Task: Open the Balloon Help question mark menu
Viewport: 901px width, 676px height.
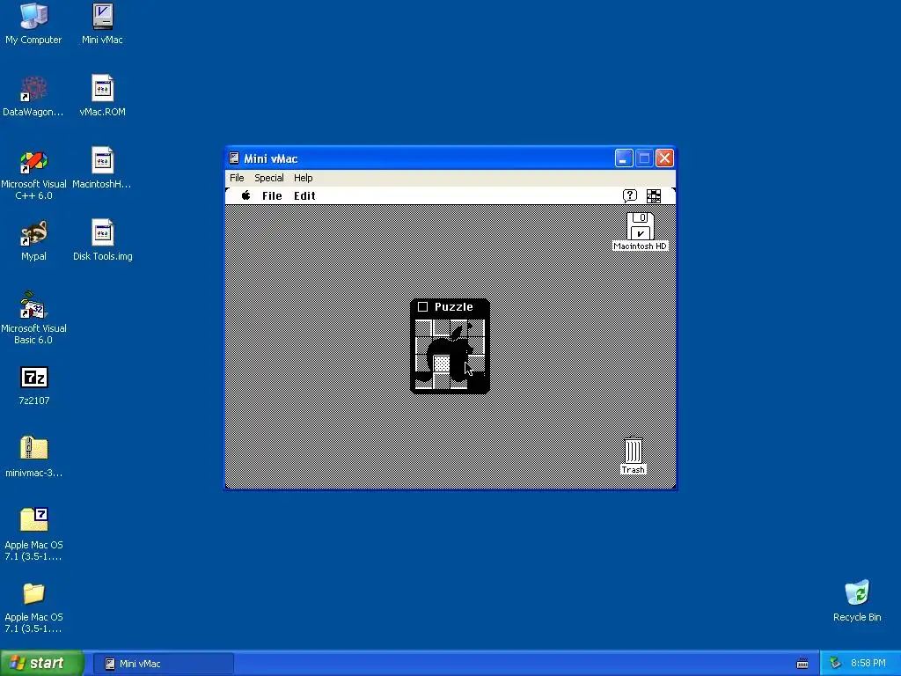Action: pyautogui.click(x=630, y=195)
